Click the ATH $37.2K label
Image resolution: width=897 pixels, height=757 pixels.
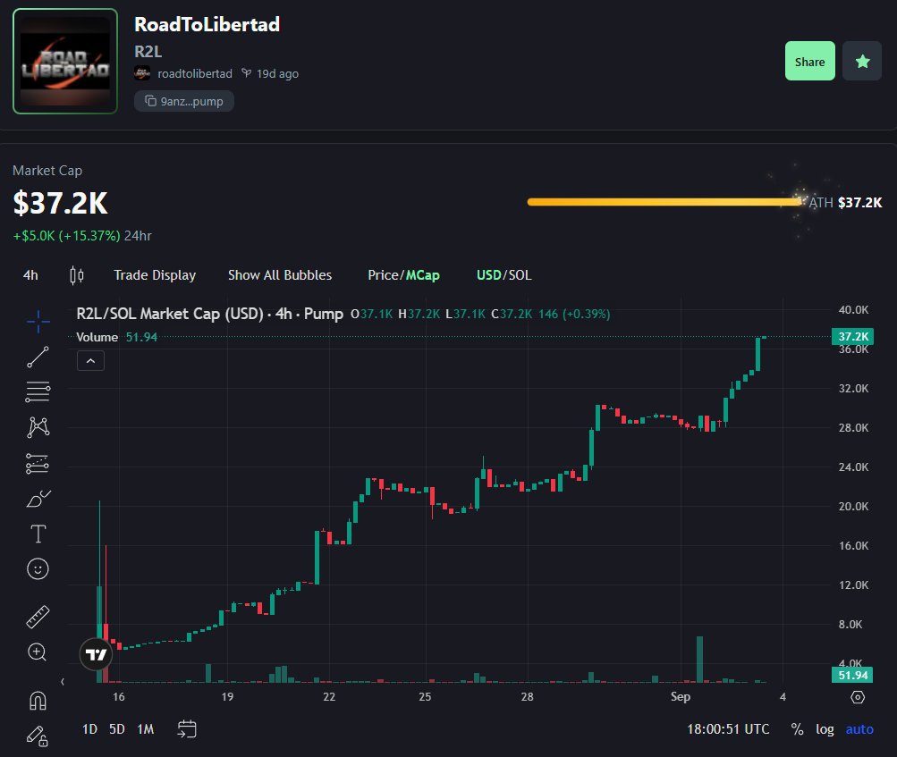pyautogui.click(x=845, y=202)
